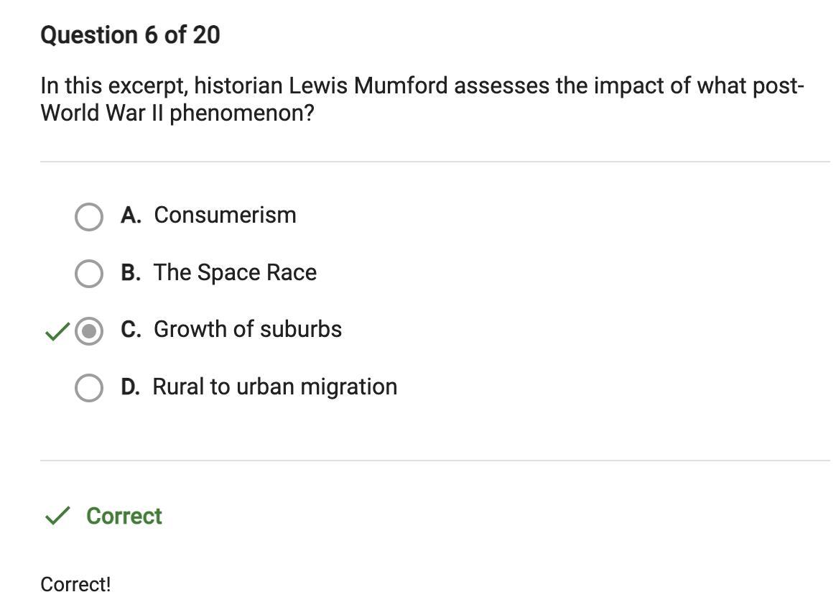The width and height of the screenshot is (836, 615).
Task: Pick the Rural to urban migration radio
Action: pos(88,387)
